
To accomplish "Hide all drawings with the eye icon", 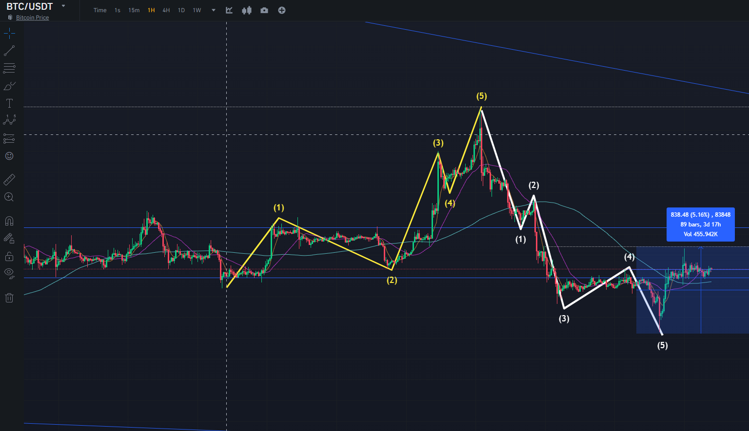I will point(9,273).
